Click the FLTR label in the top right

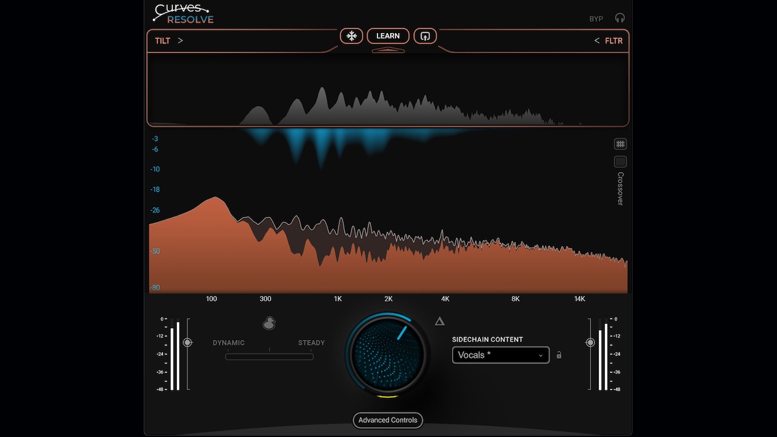click(x=614, y=40)
